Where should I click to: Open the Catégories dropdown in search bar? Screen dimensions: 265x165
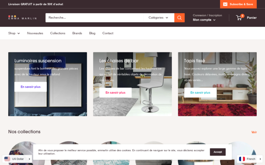tap(158, 18)
